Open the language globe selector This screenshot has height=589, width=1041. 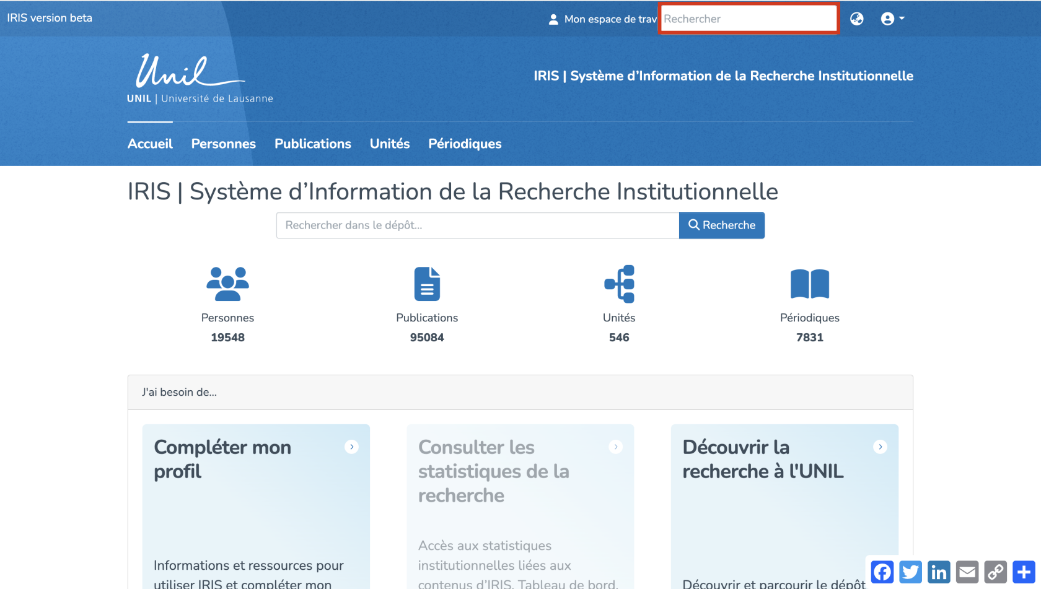tap(857, 19)
